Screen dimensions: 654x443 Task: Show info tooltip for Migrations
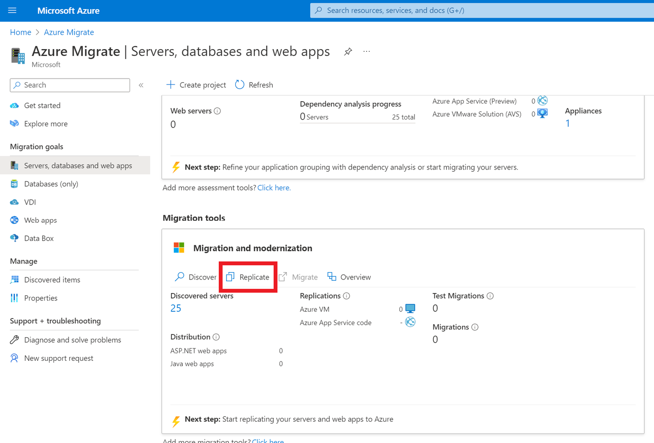475,327
